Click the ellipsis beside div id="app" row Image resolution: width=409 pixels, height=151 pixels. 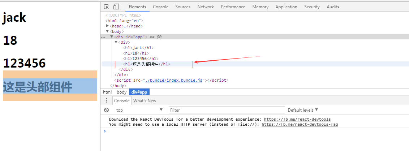[103, 37]
